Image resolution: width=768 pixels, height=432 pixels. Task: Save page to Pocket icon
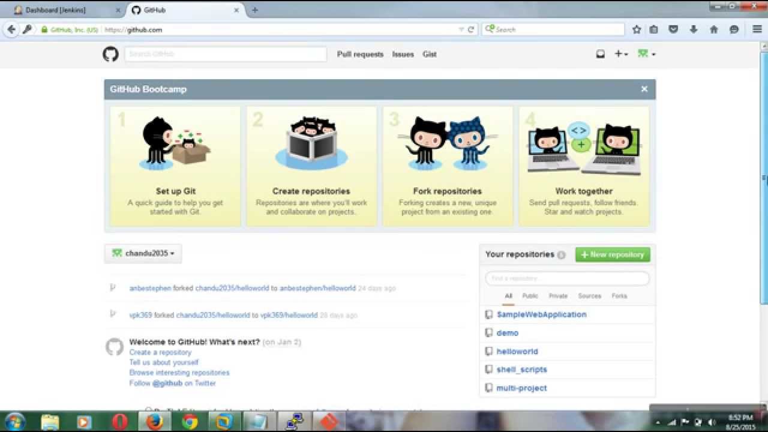click(674, 29)
